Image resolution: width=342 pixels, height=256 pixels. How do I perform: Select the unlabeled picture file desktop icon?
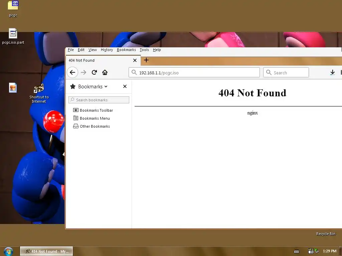point(13,88)
